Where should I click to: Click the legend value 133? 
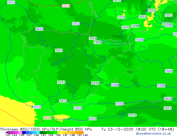51,135
